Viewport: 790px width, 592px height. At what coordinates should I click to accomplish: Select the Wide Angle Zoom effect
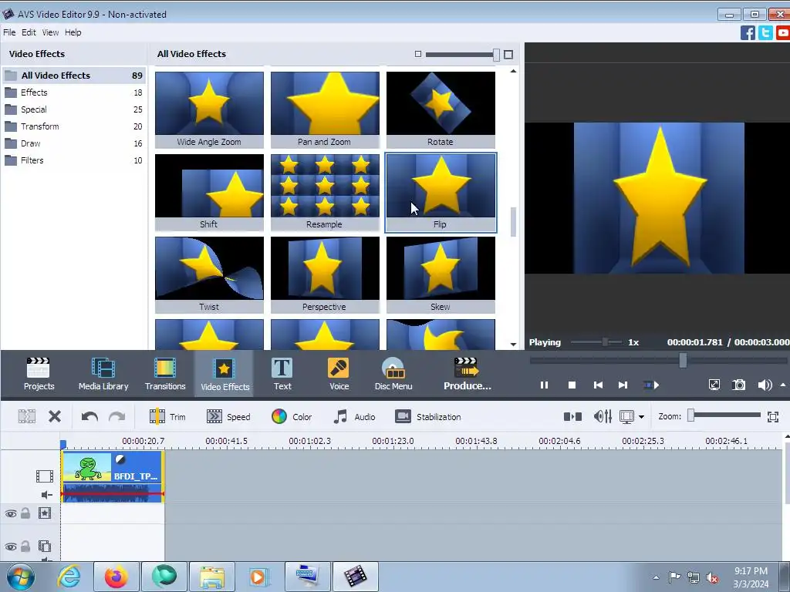pyautogui.click(x=209, y=109)
